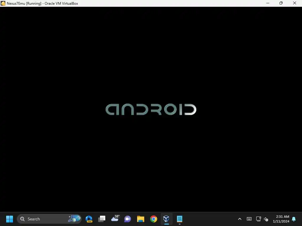This screenshot has width=302, height=226.
Task: Click the muted volume tray icon
Action: 266,219
